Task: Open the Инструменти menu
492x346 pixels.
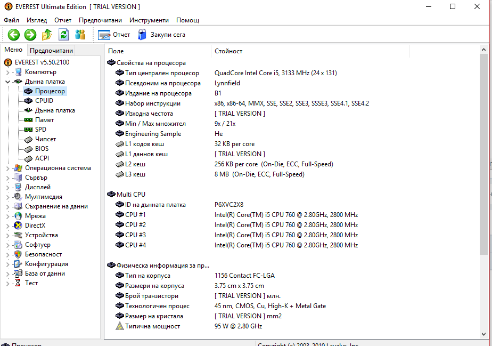Action: pyautogui.click(x=149, y=20)
